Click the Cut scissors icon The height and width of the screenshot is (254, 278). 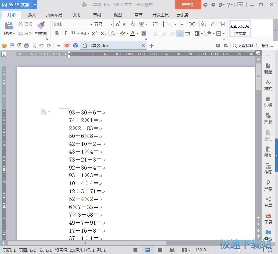pos(20,24)
